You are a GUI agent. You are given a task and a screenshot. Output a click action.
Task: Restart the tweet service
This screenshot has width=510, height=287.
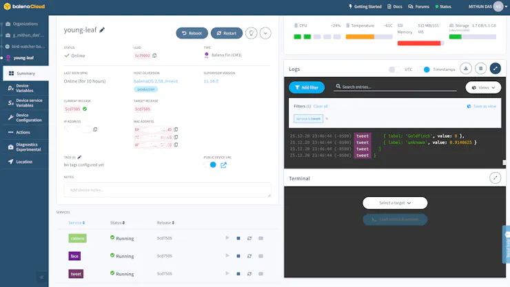tap(249, 274)
